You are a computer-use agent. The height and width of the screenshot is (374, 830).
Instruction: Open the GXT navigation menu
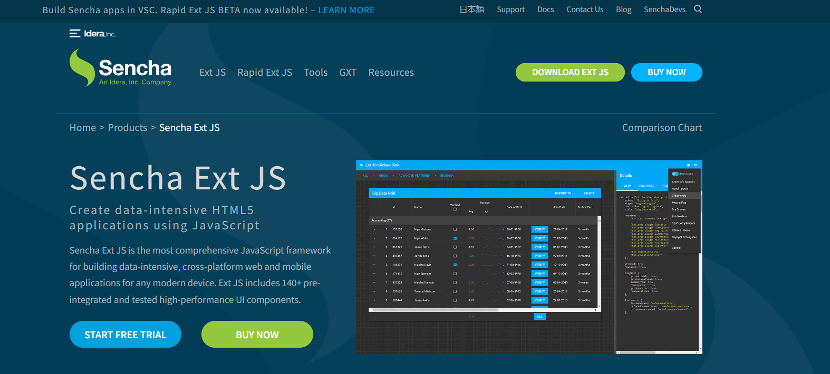348,73
